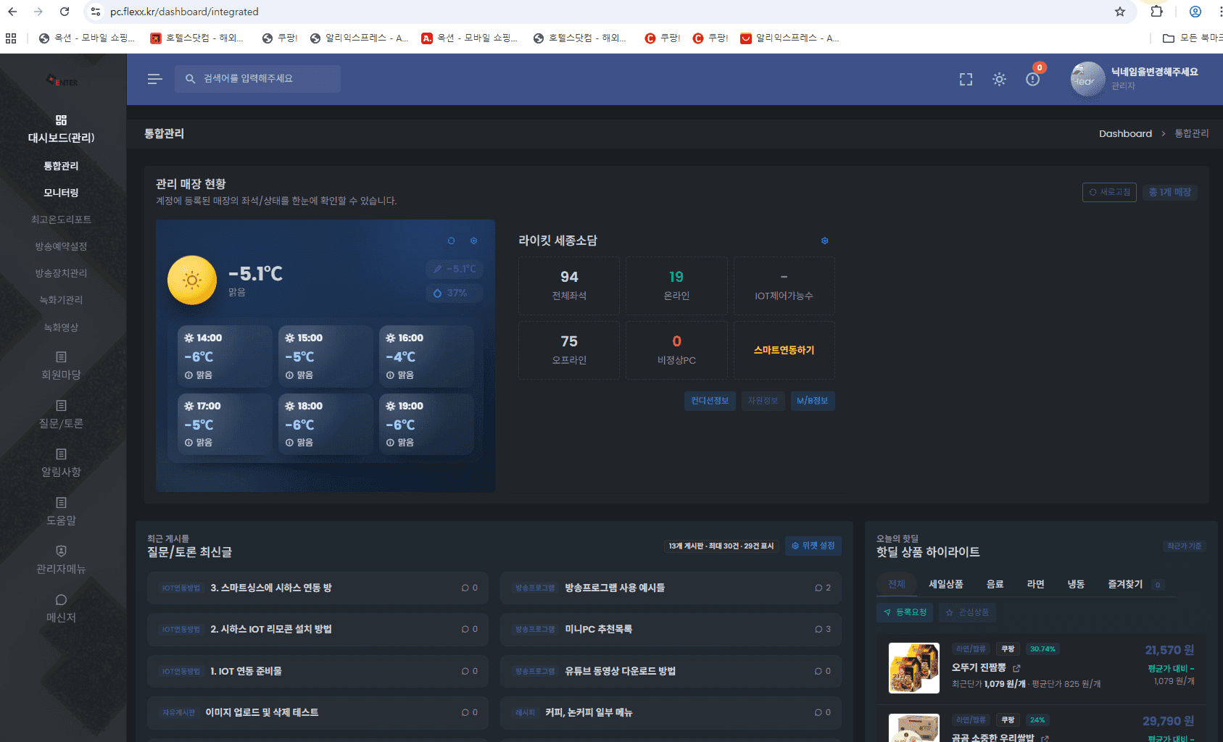Expand the 회원마당 sidebar menu
This screenshot has width=1223, height=742.
[x=61, y=366]
